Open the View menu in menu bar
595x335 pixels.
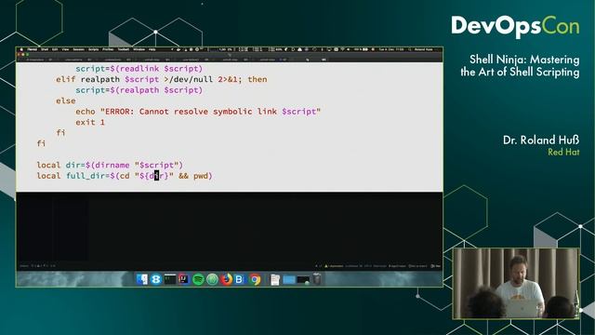[x=65, y=49]
